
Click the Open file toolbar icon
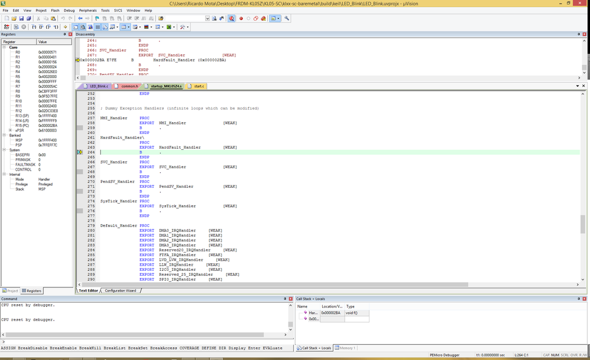pos(14,18)
